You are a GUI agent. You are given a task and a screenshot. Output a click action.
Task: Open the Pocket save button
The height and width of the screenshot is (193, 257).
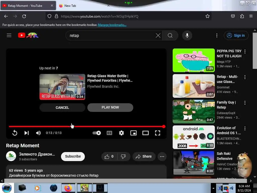pyautogui.click(x=233, y=16)
